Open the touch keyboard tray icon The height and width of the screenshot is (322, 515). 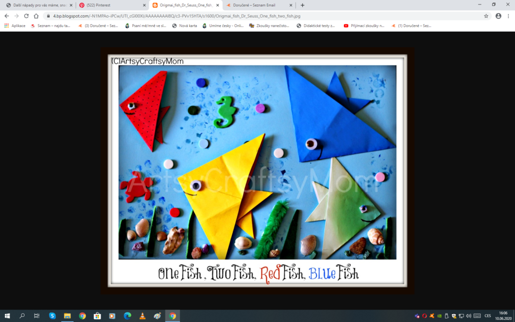[477, 316]
